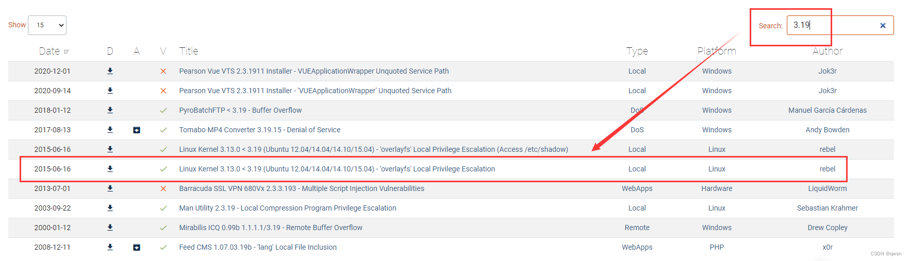Download the PyroBatchFTP exploit file
Image resolution: width=909 pixels, height=261 pixels.
click(110, 110)
